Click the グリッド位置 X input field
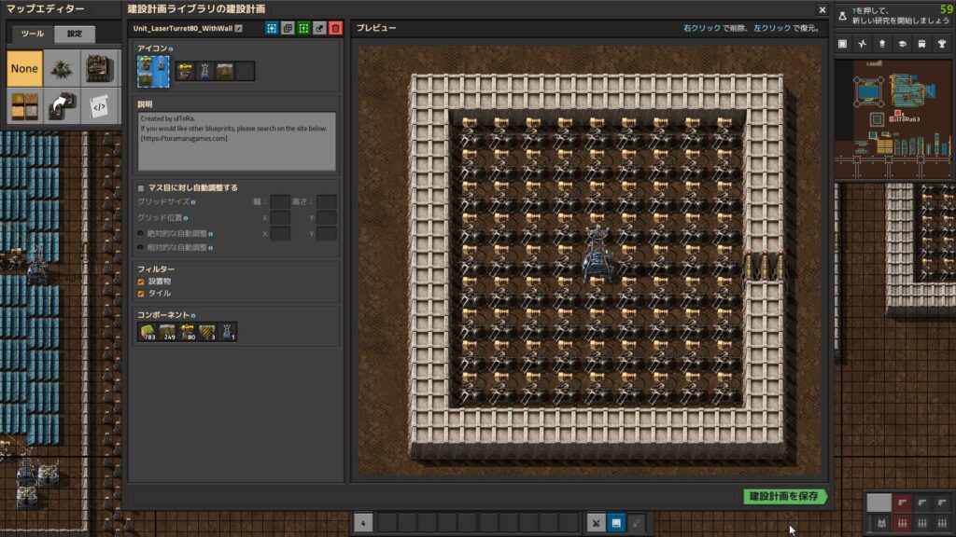This screenshot has height=537, width=956. (280, 217)
